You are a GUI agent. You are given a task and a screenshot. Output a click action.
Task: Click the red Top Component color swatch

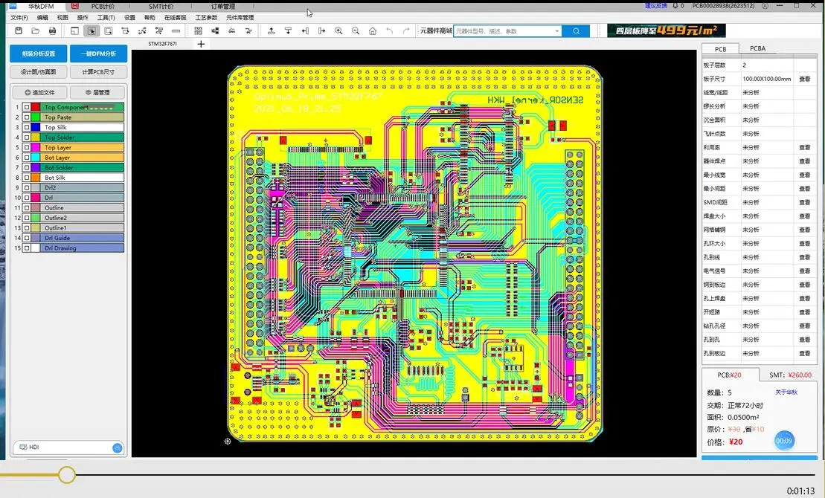pyautogui.click(x=36, y=107)
